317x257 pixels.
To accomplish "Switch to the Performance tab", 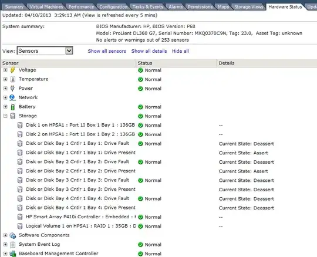I will tap(81, 7).
